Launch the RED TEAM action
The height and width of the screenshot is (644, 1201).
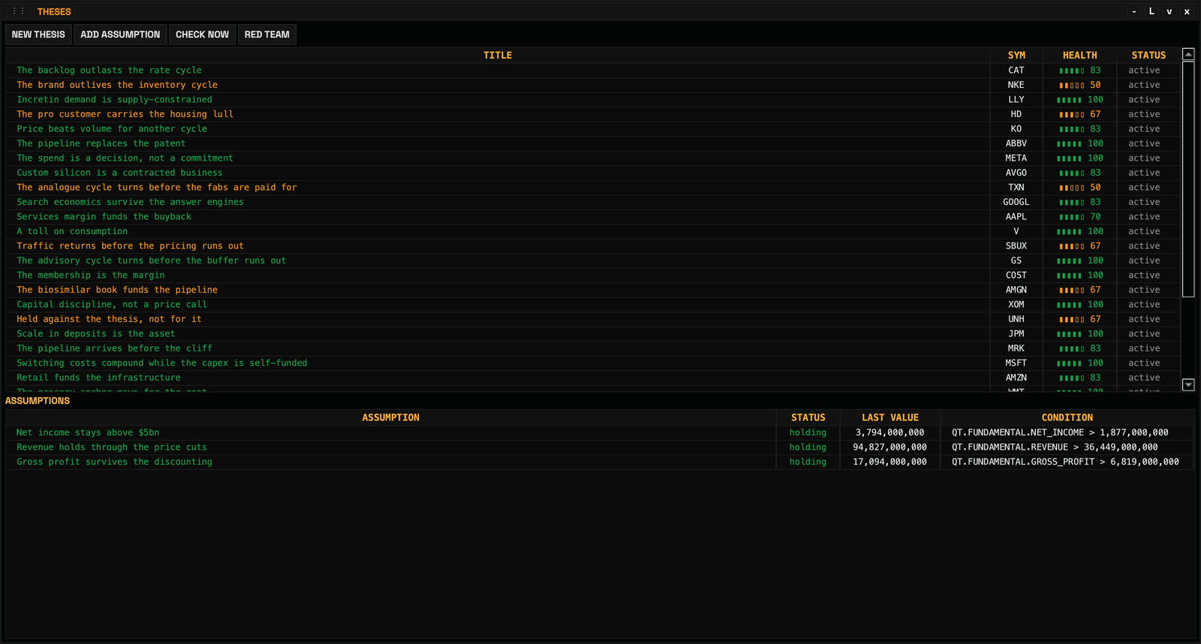click(x=266, y=35)
